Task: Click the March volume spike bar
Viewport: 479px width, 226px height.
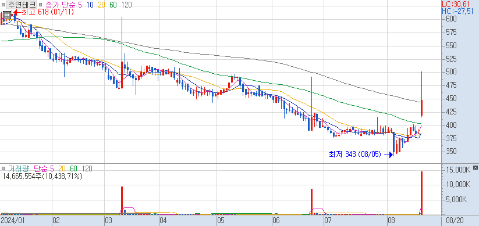Action: point(122,200)
